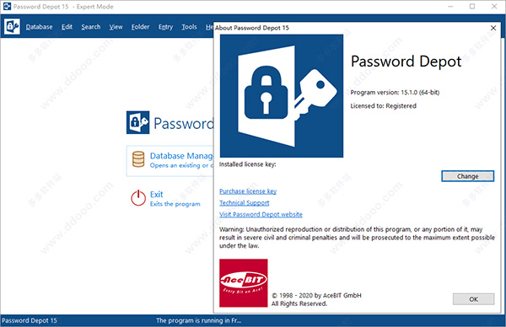
Task: Click Exits the program description text
Action: point(175,204)
